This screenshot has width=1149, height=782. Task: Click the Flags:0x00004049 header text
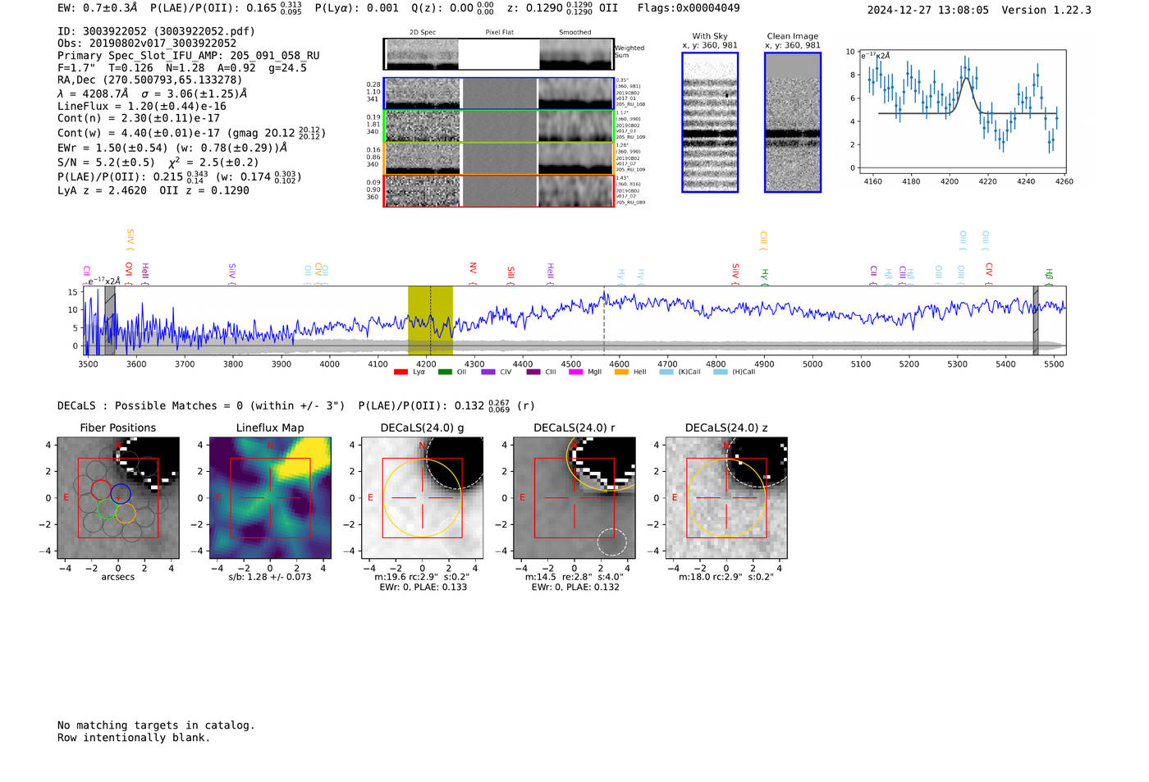(x=689, y=8)
